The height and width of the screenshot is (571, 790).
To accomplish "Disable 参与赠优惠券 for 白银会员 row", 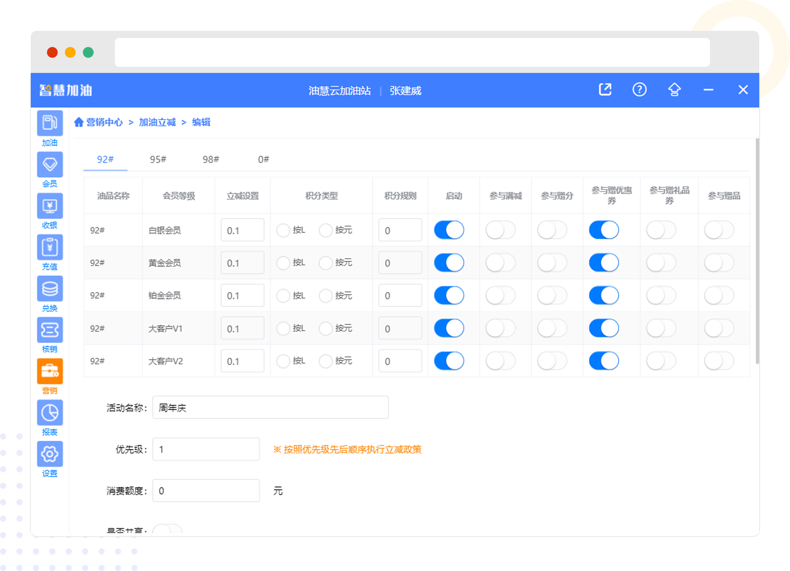I will [x=604, y=230].
